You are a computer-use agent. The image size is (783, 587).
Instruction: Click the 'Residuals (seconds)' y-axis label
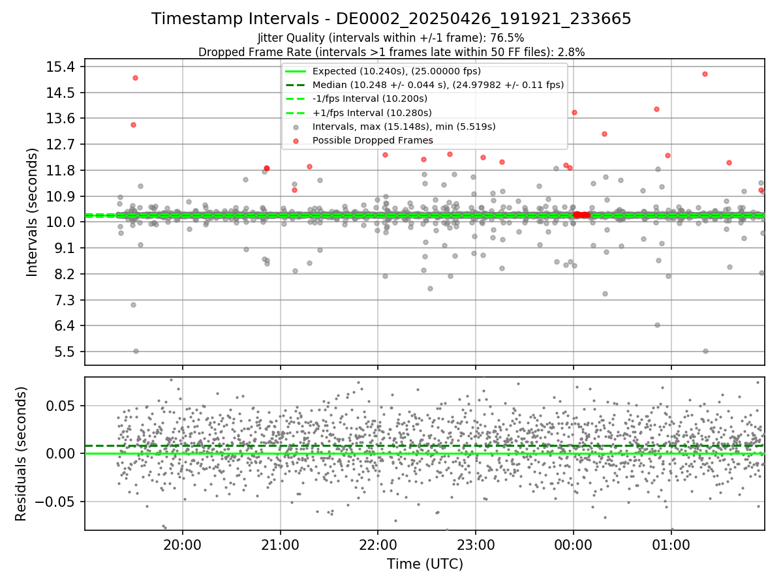tap(21, 453)
